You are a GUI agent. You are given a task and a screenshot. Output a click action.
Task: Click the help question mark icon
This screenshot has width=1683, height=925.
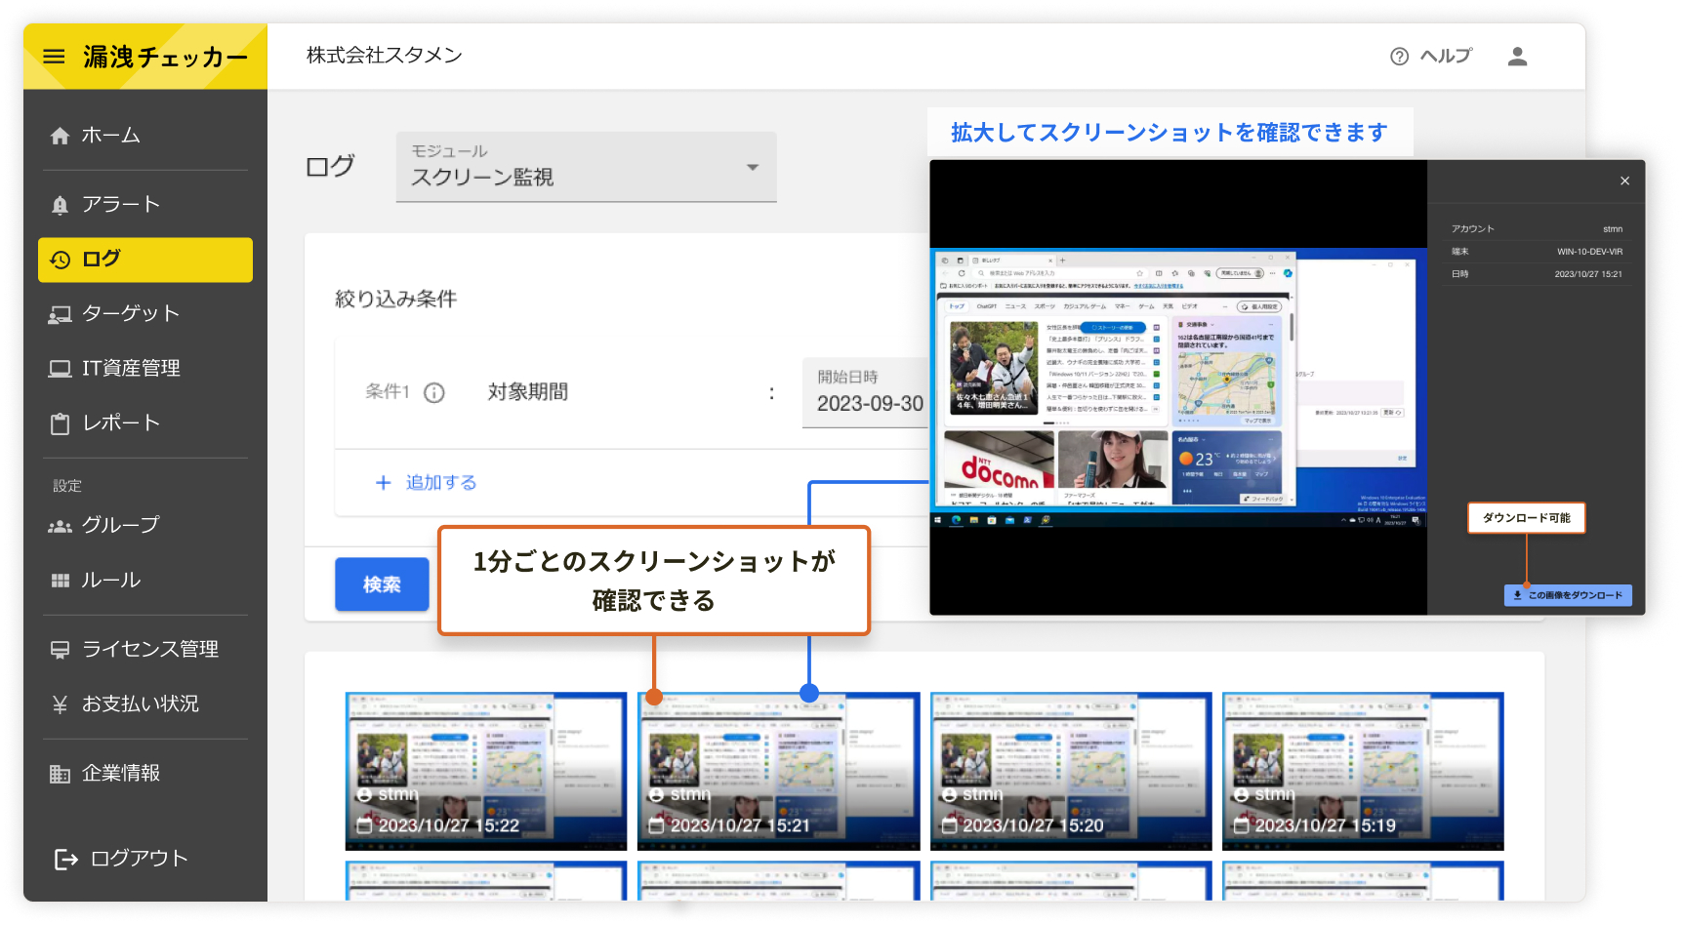coord(1399,57)
